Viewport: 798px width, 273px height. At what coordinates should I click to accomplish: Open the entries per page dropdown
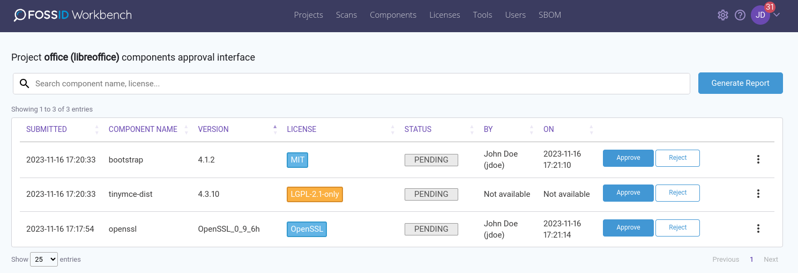(44, 259)
